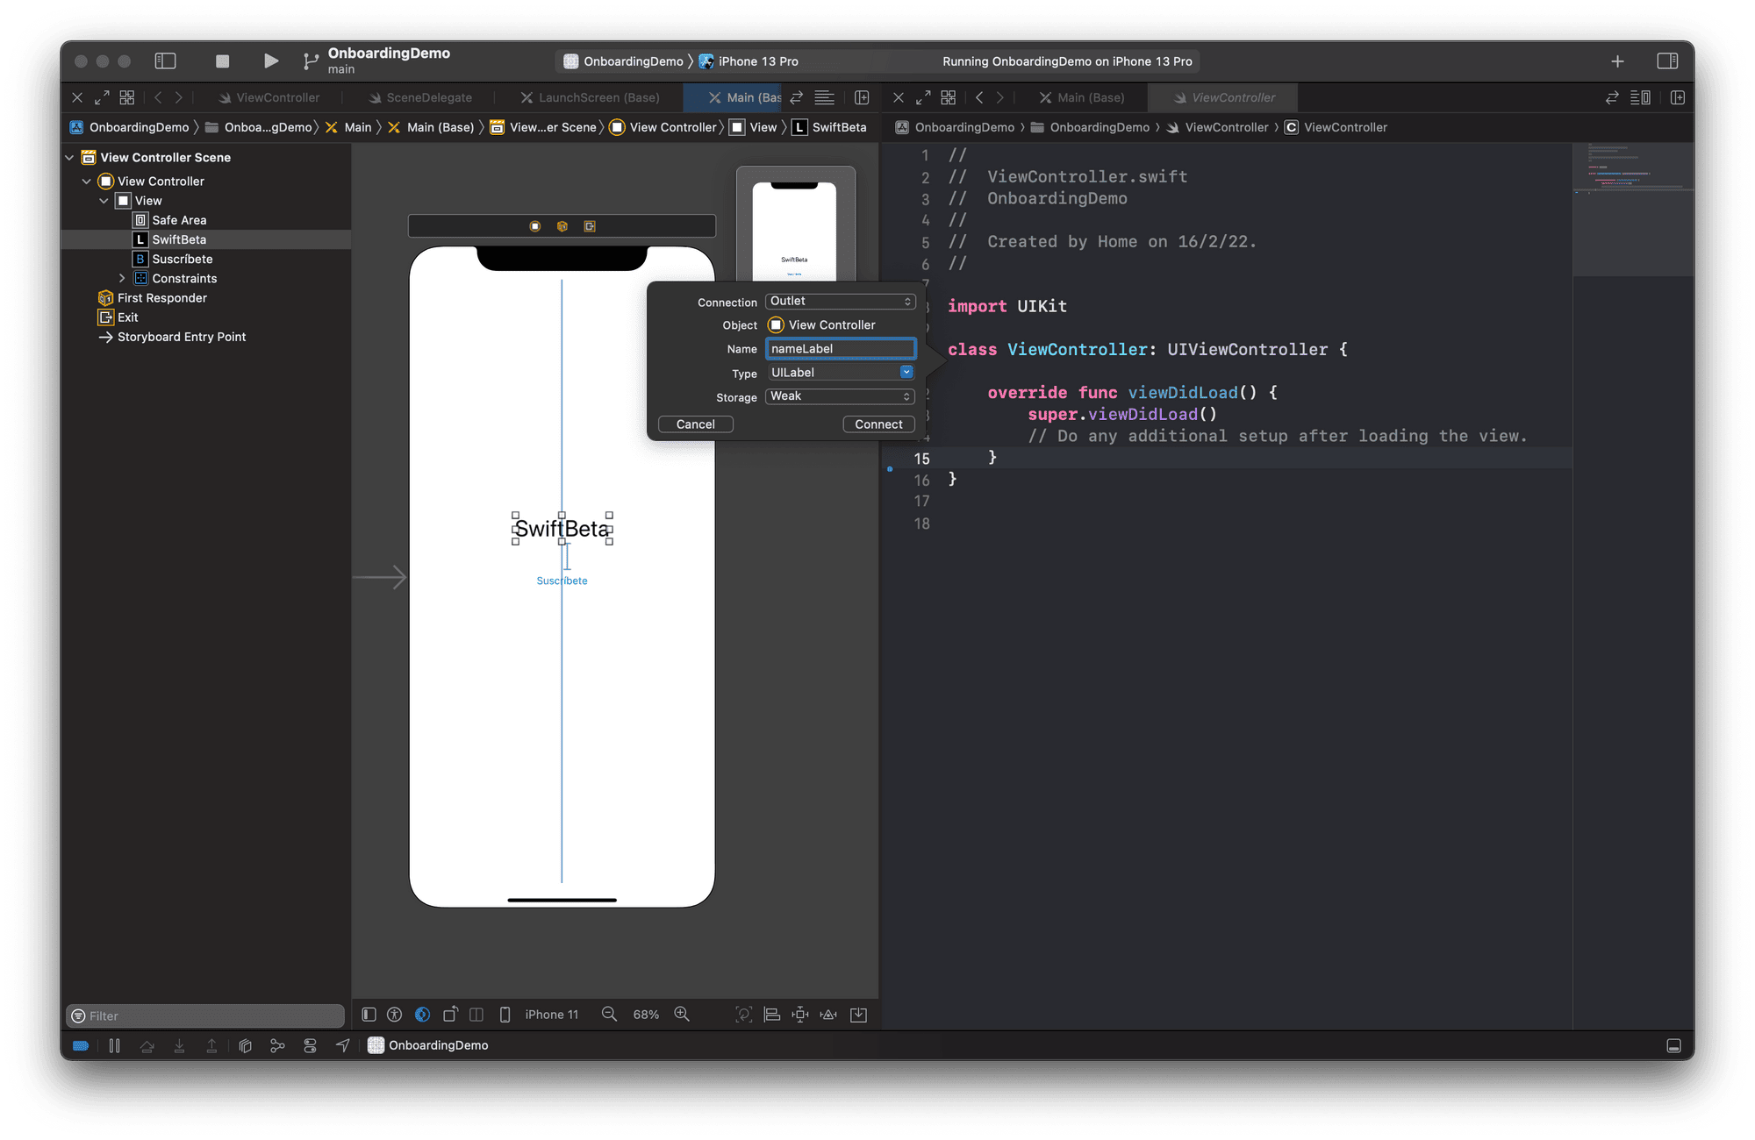Open left editor related items grid

click(127, 97)
